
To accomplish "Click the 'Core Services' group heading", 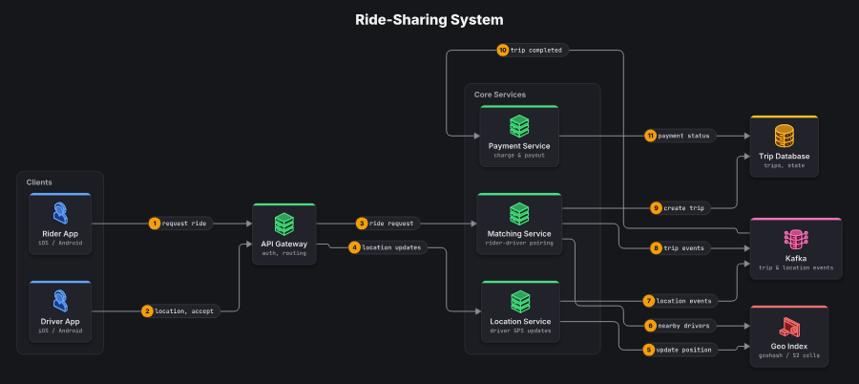I will click(x=499, y=95).
